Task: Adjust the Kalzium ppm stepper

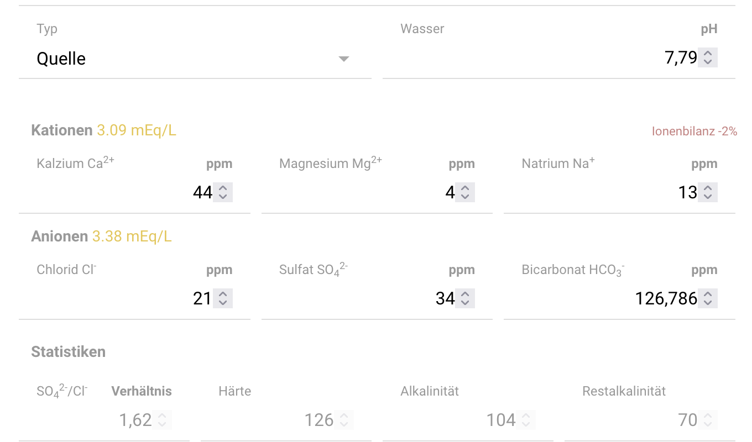Action: [x=223, y=192]
